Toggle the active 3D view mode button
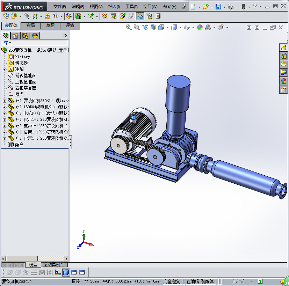Screen dimensions: 289x286 tap(66, 272)
